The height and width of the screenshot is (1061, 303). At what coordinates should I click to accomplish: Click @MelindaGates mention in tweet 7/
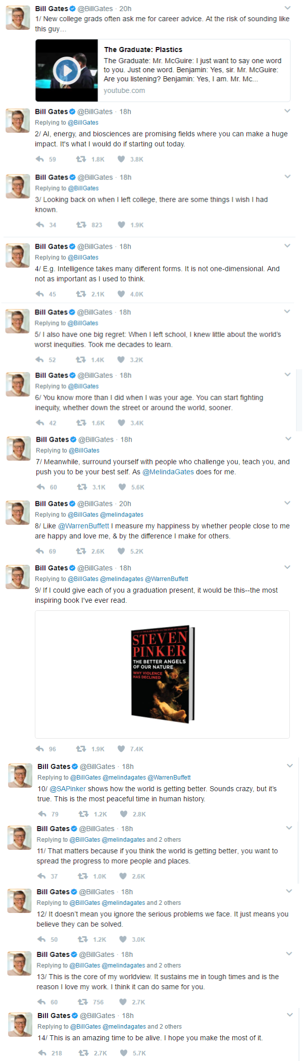168,472
